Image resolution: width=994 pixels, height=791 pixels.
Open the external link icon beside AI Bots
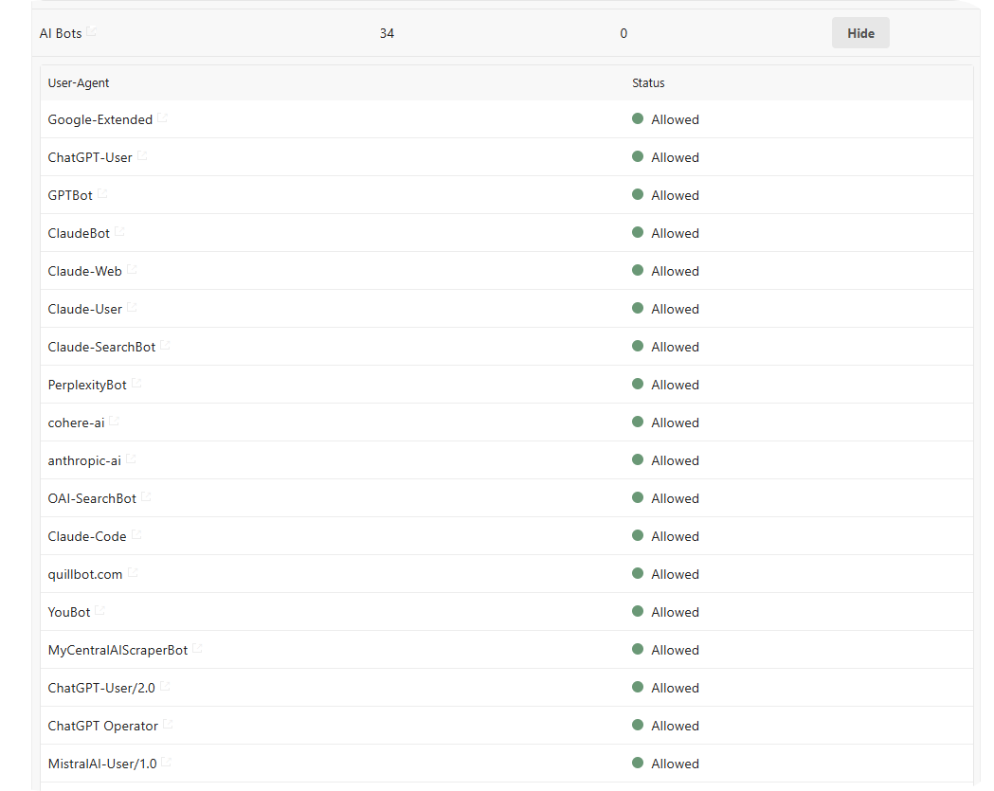[92, 31]
